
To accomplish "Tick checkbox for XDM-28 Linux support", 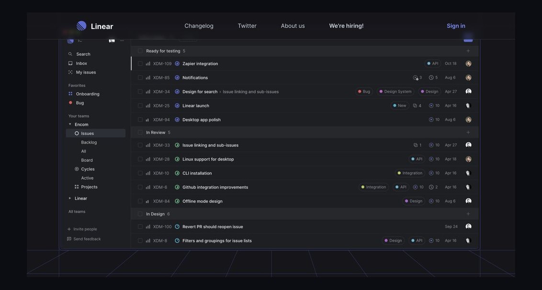I will click(x=140, y=159).
